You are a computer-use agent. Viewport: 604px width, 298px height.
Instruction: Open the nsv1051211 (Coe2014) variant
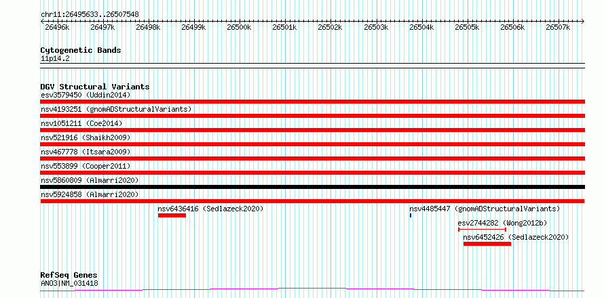pyautogui.click(x=81, y=123)
